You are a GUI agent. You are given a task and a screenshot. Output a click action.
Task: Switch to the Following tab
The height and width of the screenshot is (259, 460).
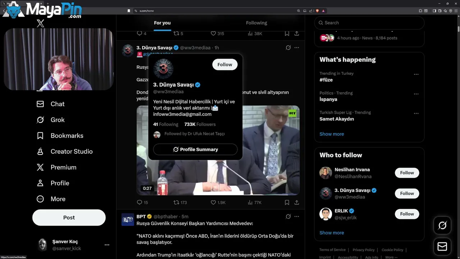tap(257, 23)
